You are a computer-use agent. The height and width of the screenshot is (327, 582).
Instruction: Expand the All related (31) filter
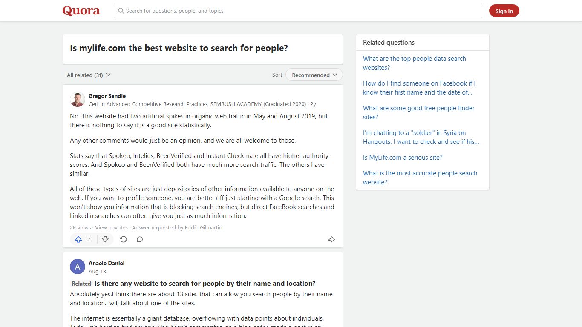(x=89, y=75)
